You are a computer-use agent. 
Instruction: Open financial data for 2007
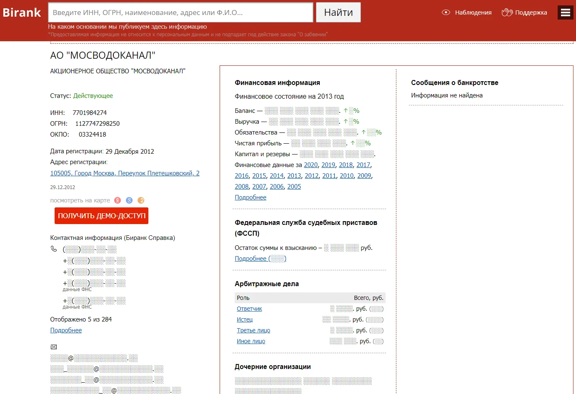(259, 187)
